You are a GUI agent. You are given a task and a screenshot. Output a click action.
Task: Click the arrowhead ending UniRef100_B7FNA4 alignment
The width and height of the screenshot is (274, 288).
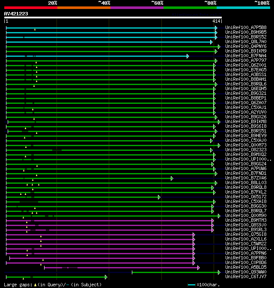pyautogui.click(x=188, y=56)
